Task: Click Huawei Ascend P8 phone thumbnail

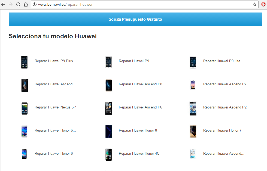Action: coord(108,85)
